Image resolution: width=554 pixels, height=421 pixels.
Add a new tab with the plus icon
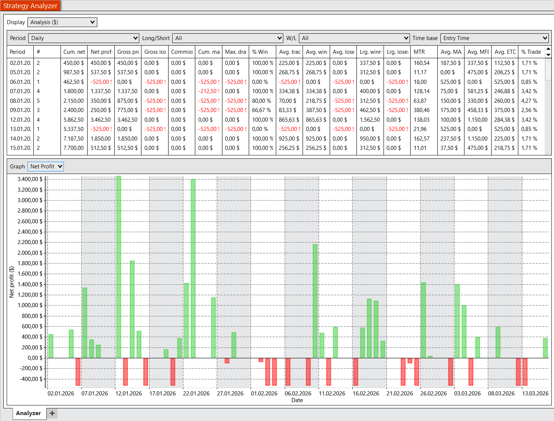click(52, 413)
